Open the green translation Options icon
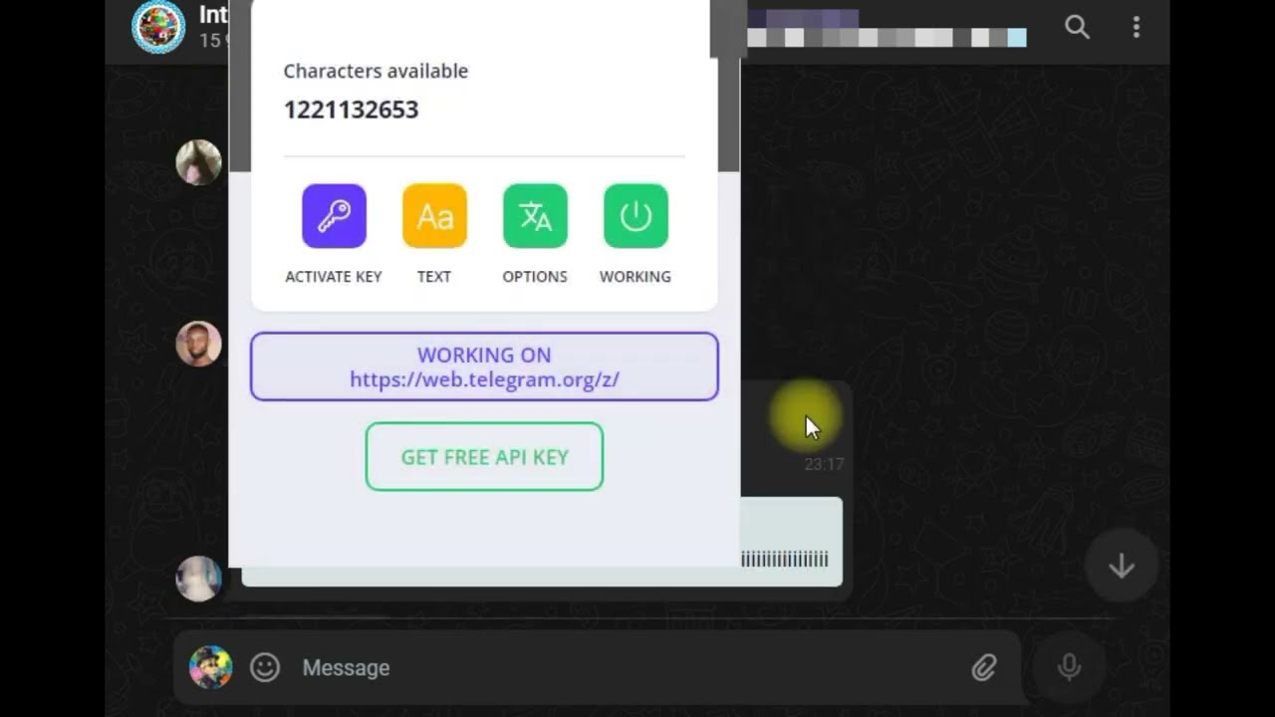This screenshot has width=1275, height=717. pyautogui.click(x=535, y=216)
